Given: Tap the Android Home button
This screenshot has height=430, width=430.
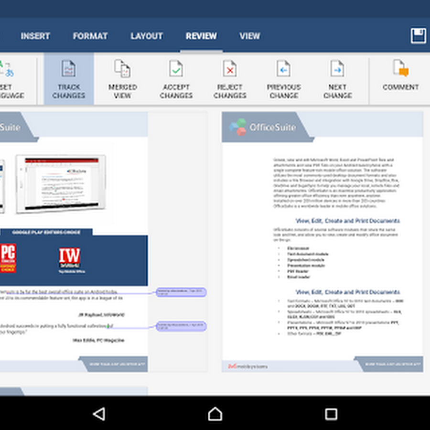Looking at the screenshot, I should (215, 414).
